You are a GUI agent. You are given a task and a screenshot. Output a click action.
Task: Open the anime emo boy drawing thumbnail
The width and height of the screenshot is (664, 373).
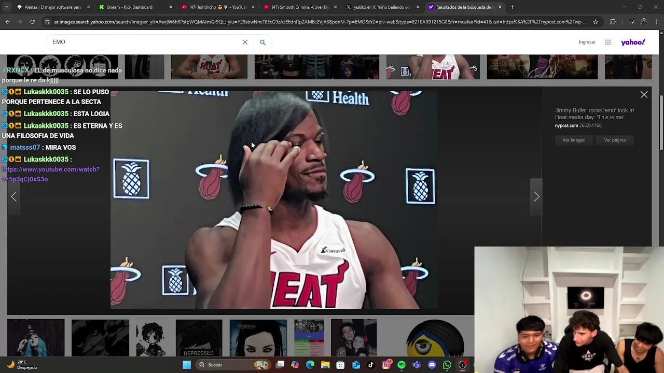pos(151,338)
